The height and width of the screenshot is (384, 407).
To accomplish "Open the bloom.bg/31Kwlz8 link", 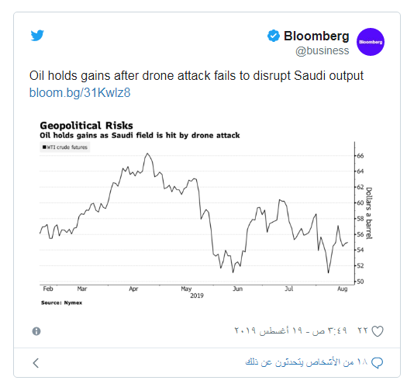I will pos(80,92).
